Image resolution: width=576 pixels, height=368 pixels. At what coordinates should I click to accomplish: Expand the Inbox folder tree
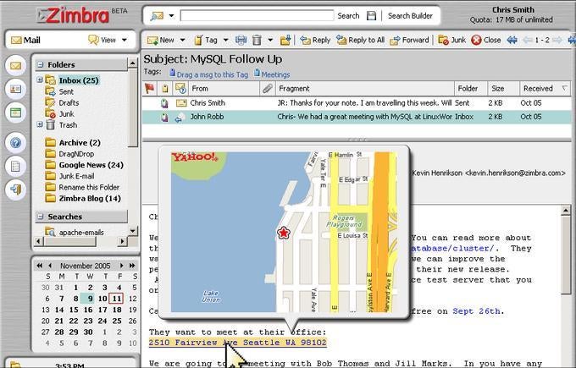coord(40,80)
